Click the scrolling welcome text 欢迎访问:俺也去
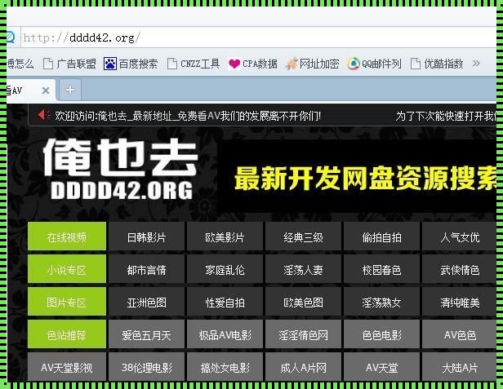503x389 pixels. pyautogui.click(x=188, y=115)
